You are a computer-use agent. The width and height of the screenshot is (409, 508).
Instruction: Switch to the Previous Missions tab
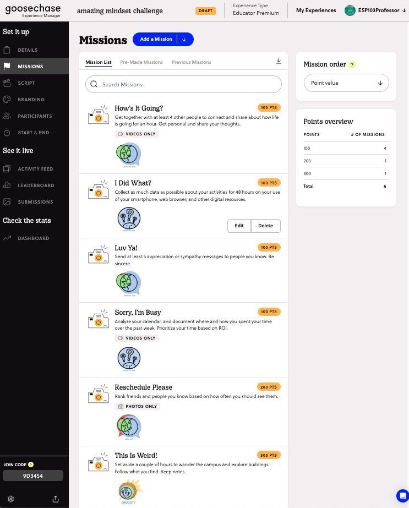coord(191,62)
